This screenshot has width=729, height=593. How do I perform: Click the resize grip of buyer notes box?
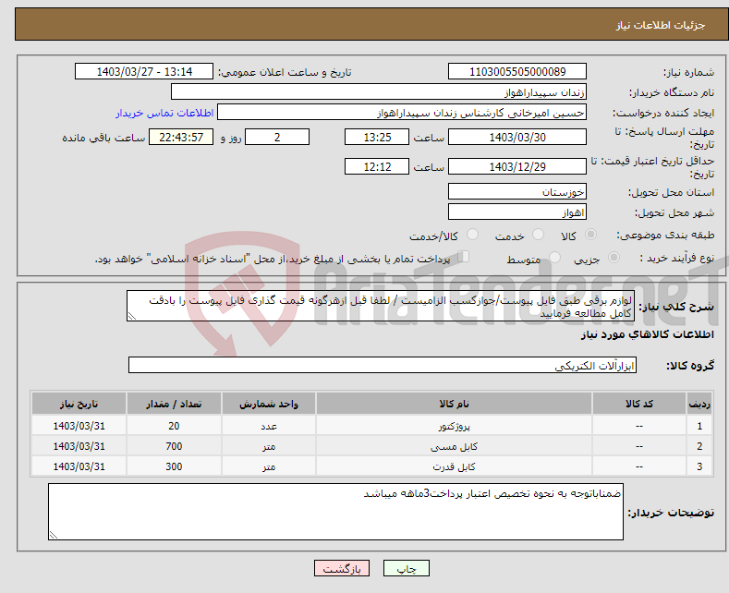(54, 535)
